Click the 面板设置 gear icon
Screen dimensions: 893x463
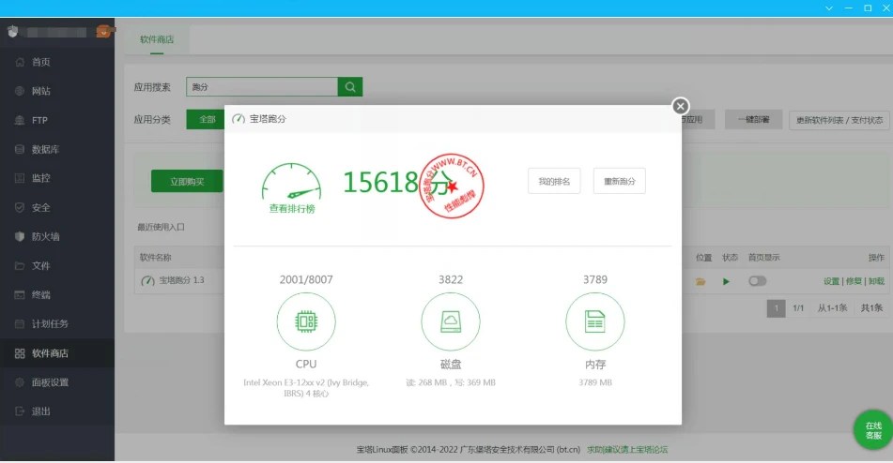click(20, 382)
